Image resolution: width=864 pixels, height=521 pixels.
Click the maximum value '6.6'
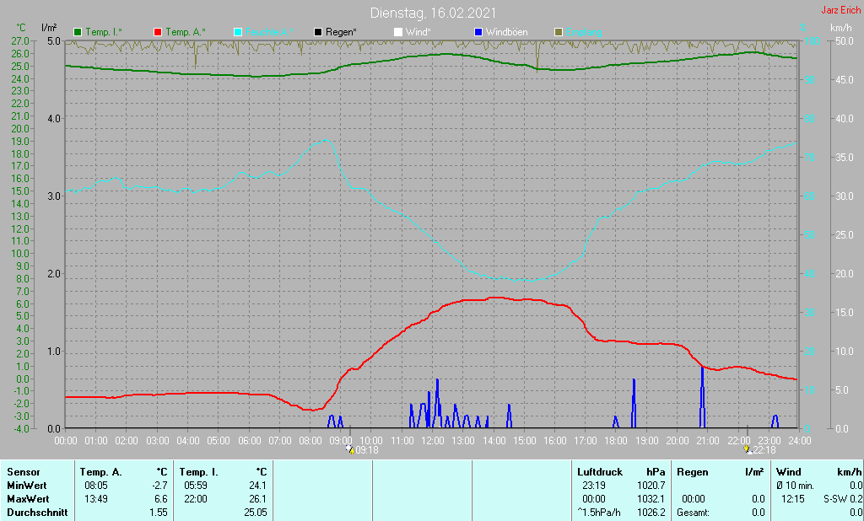click(x=160, y=499)
